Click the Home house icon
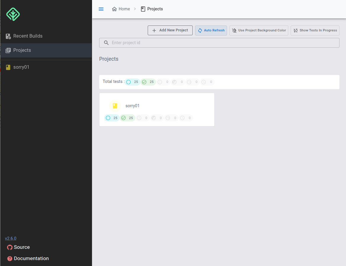Viewport: 346px width, 266px height. click(114, 9)
